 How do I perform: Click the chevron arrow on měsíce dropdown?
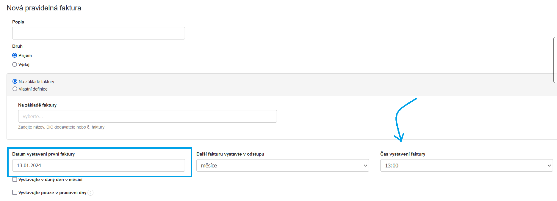(365, 166)
